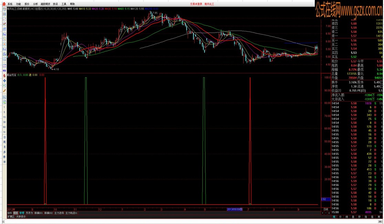
Task: Click the sidebar icon just above the magnifier
Action: click(4, 54)
